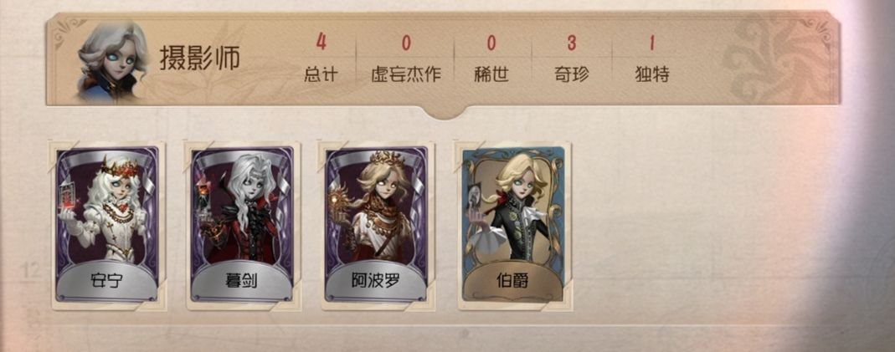The image size is (895, 352).
Task: Click the 摄影师 name label
Action: point(200,59)
